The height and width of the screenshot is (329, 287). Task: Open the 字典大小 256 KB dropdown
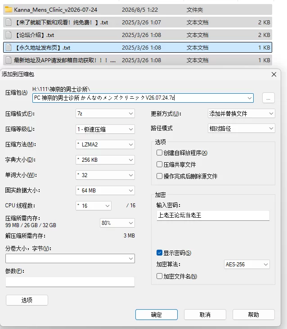105,160
